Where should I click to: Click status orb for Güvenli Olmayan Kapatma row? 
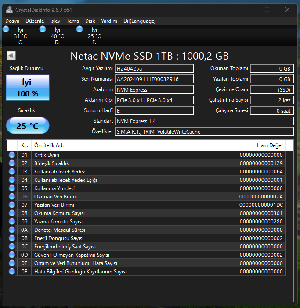coord(12,255)
